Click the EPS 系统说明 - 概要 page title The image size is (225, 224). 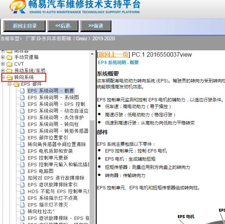tap(118, 63)
